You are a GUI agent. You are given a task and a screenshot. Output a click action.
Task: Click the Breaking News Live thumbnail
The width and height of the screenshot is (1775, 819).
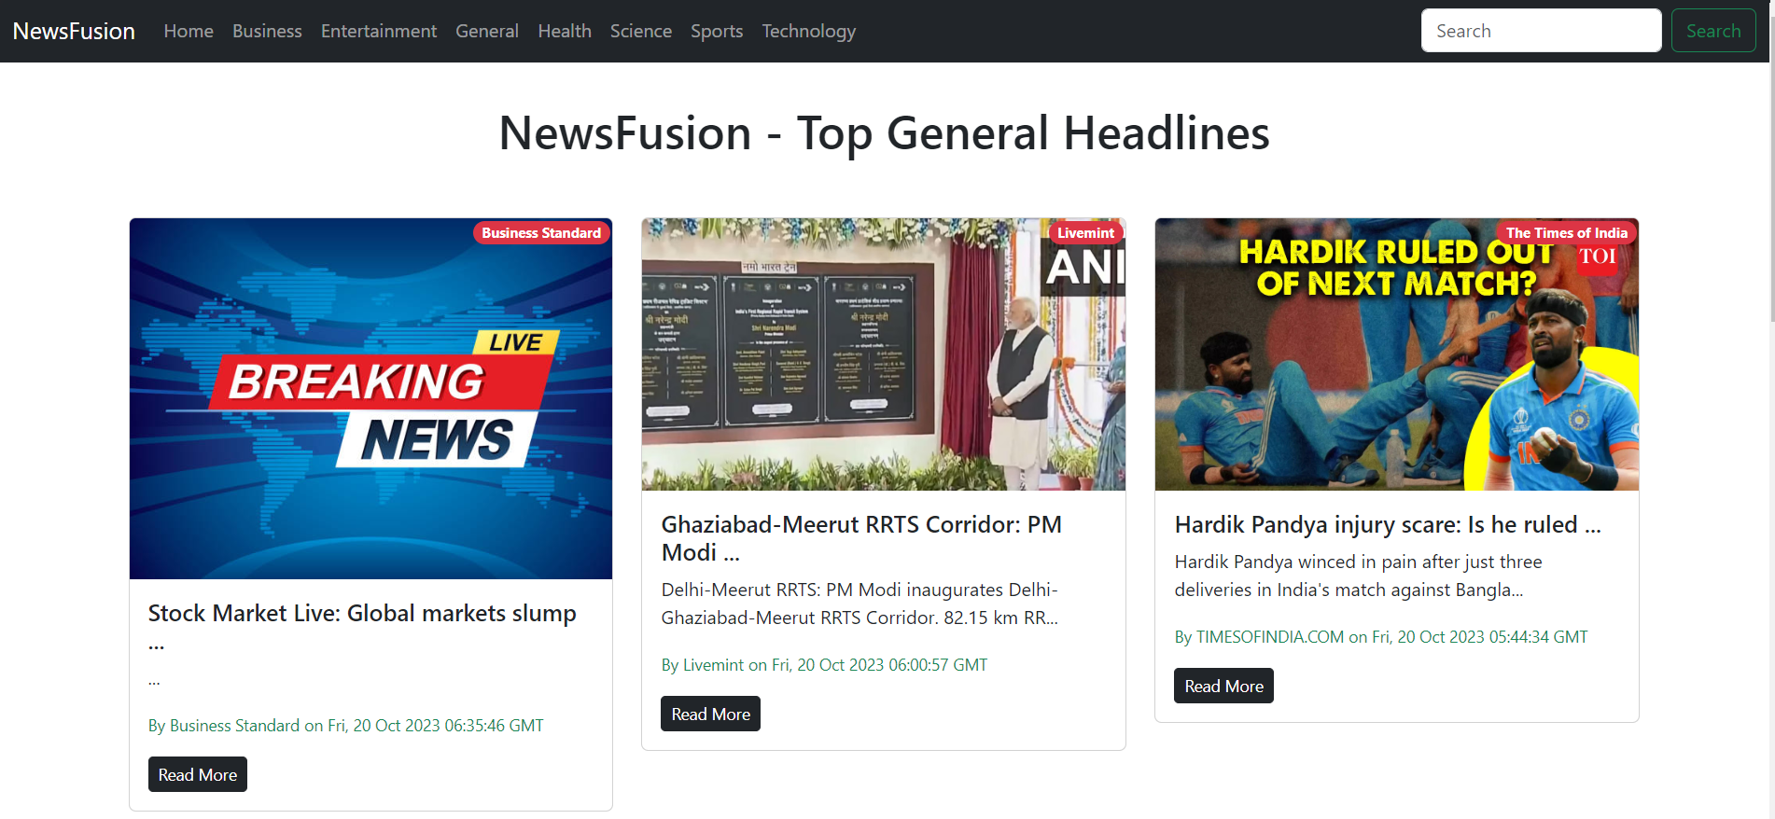370,398
